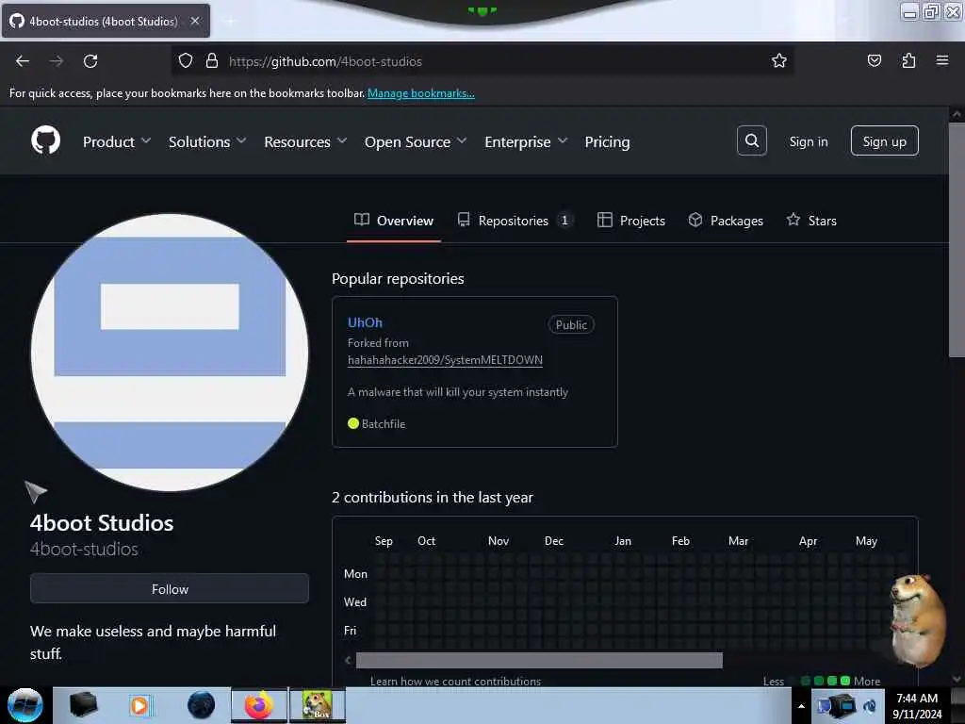The image size is (965, 724).
Task: Click the Batchfile language label
Action: 383,423
